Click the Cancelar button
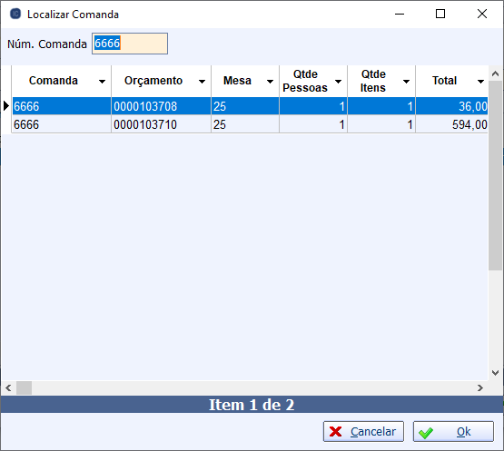Image resolution: width=504 pixels, height=451 pixels. click(x=363, y=432)
